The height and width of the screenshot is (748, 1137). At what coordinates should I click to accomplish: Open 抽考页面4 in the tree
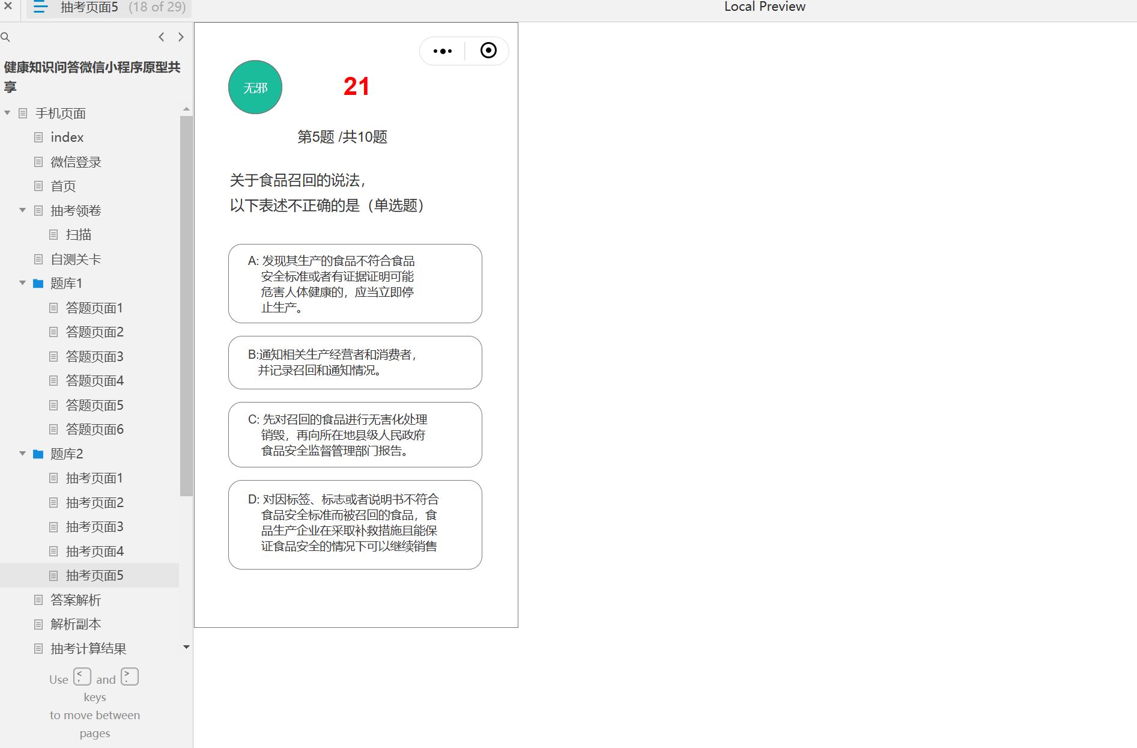coord(94,551)
